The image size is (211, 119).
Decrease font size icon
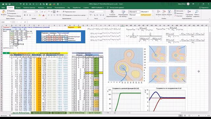coord(45,12)
